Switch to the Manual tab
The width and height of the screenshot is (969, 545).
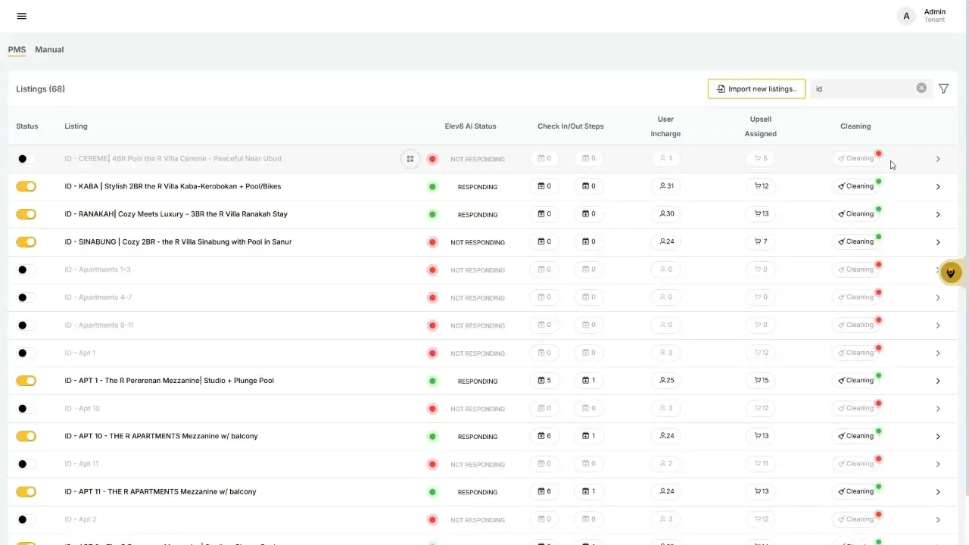49,49
